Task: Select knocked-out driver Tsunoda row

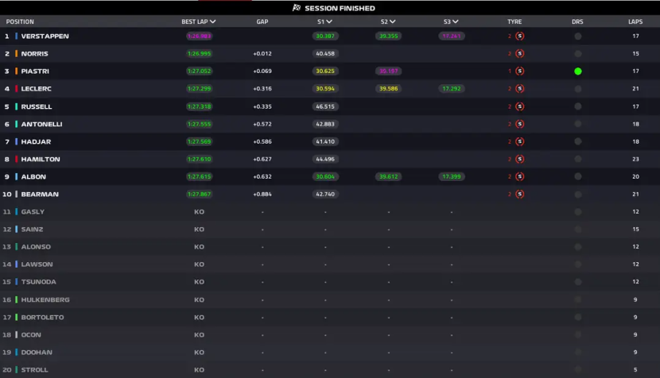Action: point(330,282)
